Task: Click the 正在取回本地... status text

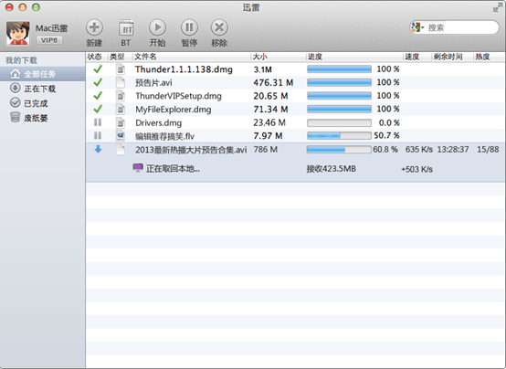Action: coord(173,169)
